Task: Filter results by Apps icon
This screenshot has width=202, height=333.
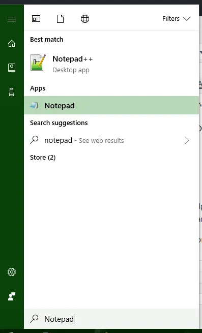Action: [x=36, y=19]
